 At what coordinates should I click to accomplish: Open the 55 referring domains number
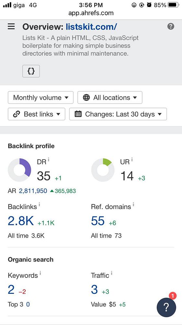pos(98,221)
